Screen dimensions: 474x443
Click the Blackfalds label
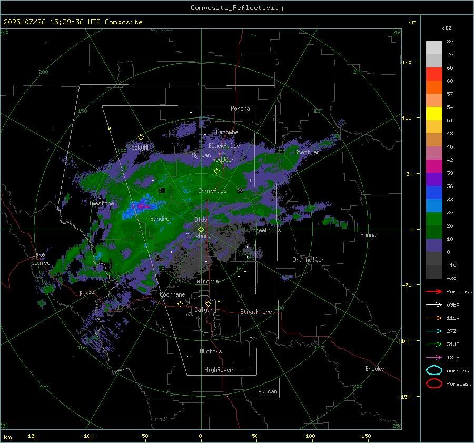[224, 146]
